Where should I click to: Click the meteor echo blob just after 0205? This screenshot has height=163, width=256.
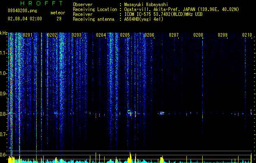130,113
